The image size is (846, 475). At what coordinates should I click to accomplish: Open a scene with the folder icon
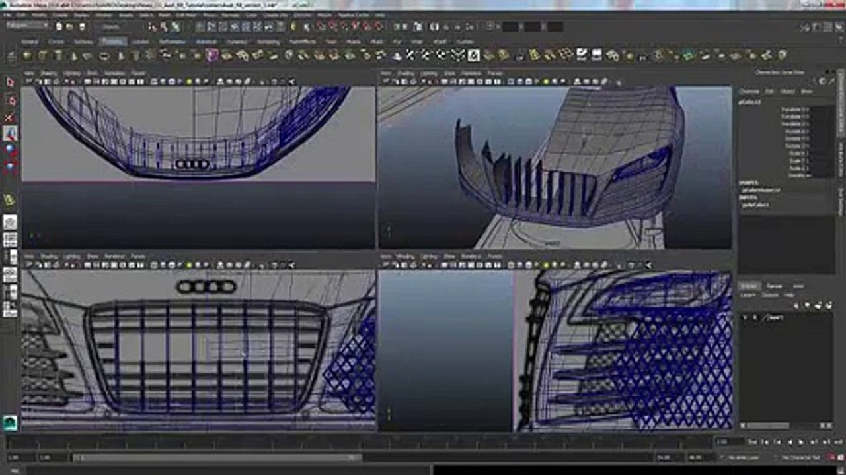(x=69, y=27)
